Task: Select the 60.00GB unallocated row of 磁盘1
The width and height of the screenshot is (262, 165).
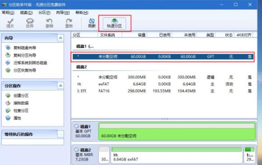Action: (x=163, y=57)
